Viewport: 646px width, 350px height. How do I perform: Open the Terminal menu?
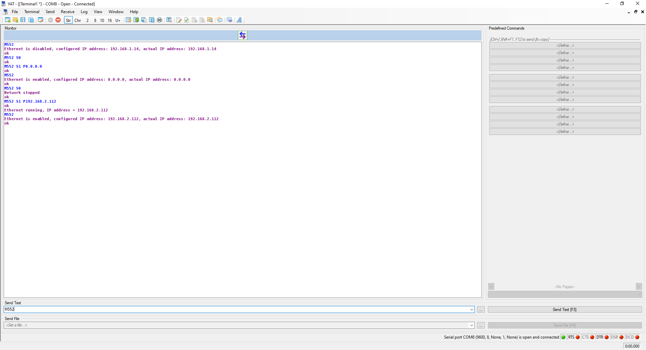tap(32, 12)
